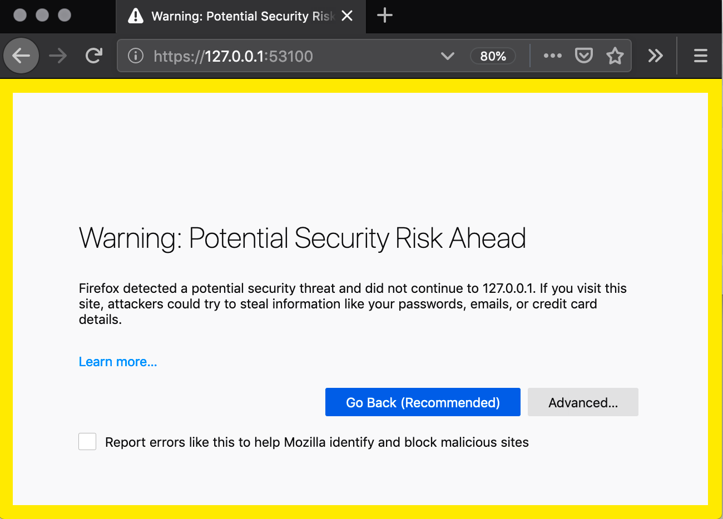Viewport: 723px width, 519px height.
Task: Open the page actions three-dot menu
Action: point(552,56)
